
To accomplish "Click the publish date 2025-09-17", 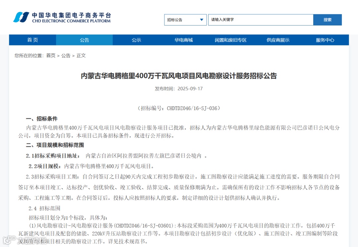I will [190, 89].
